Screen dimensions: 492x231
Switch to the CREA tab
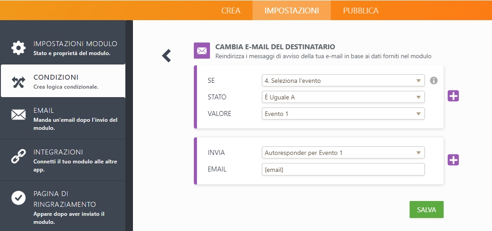pos(231,10)
